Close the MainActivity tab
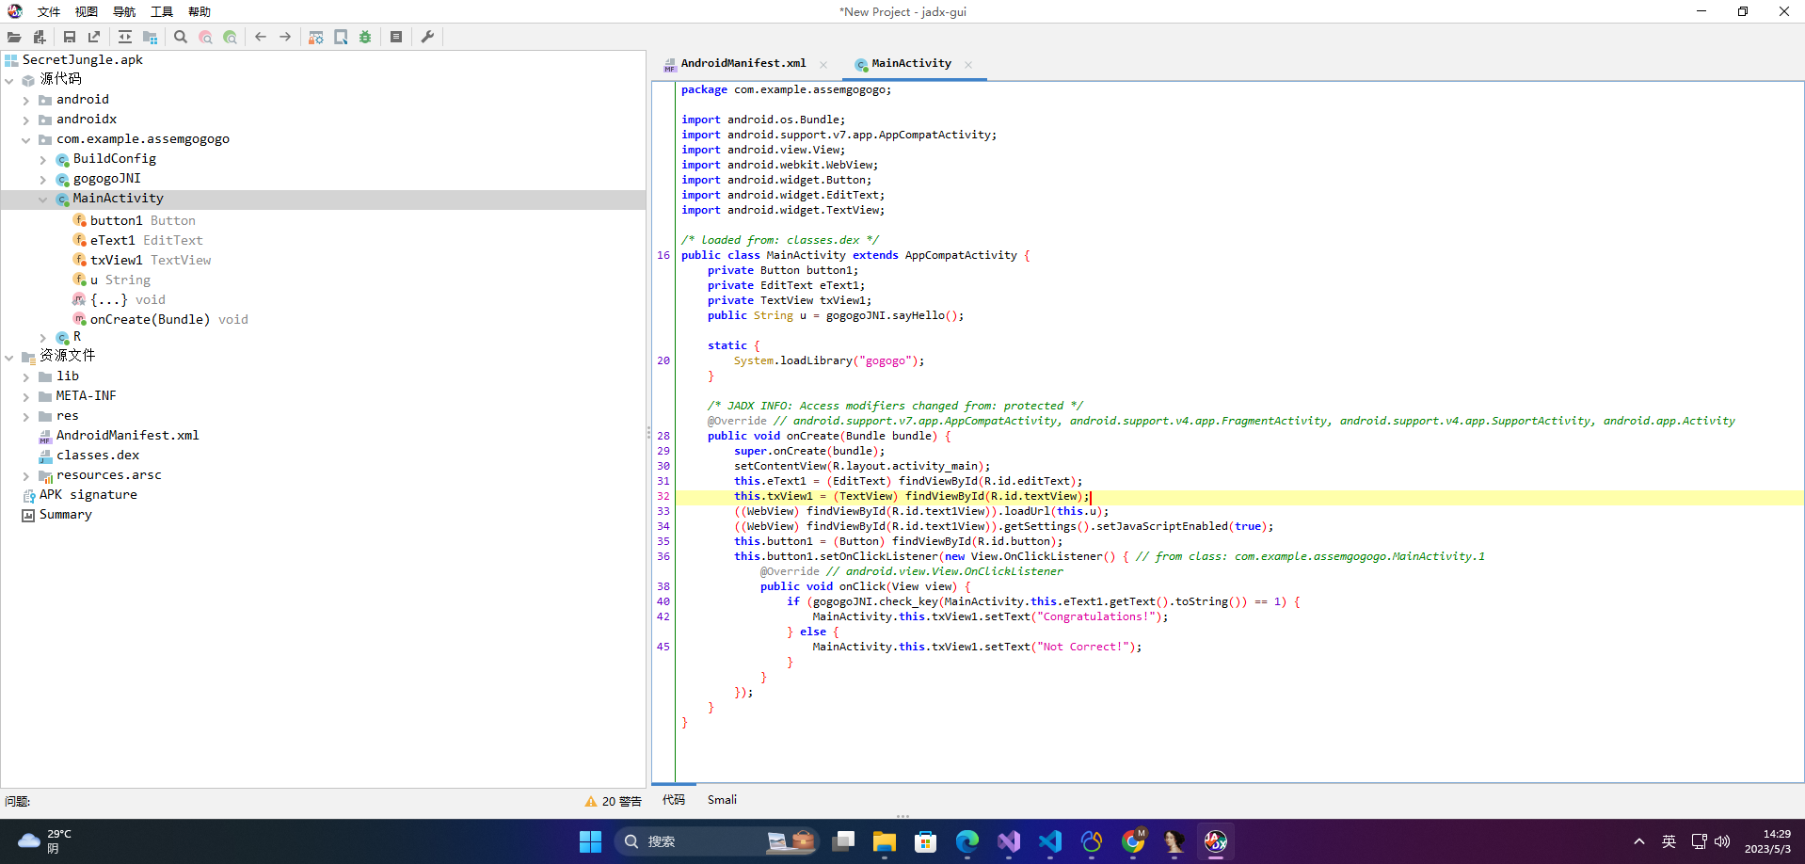The width and height of the screenshot is (1805, 864). point(968,65)
